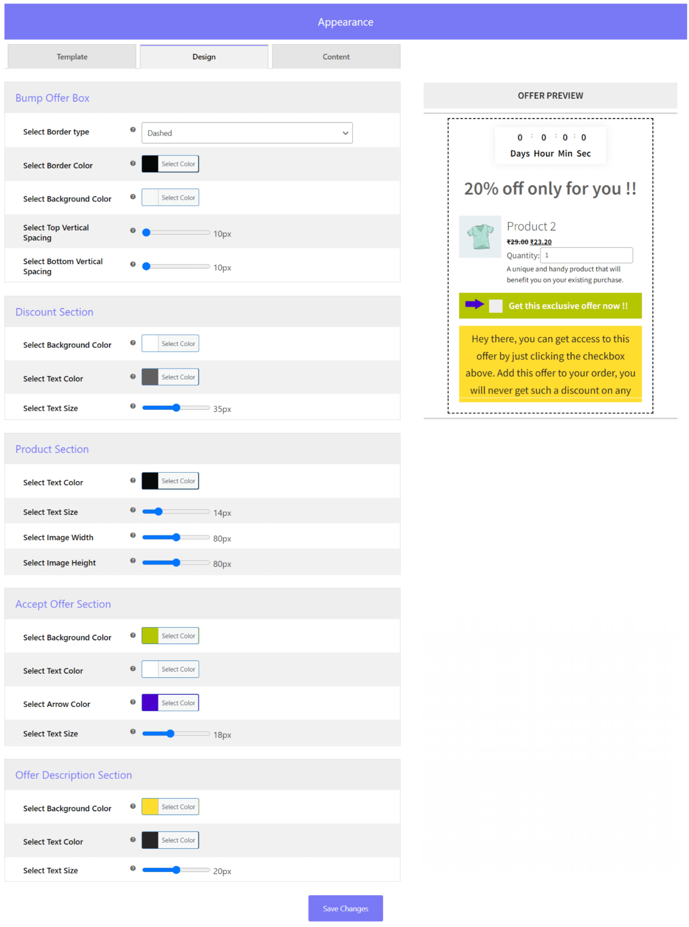Click help icon beside Select Top Vertical Spacing
This screenshot has width=689, height=927.
133,231
